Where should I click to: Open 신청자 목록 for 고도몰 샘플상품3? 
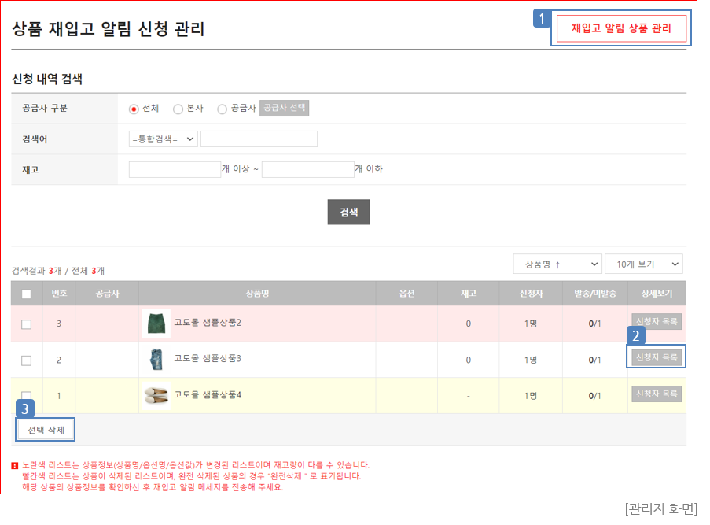tap(657, 357)
